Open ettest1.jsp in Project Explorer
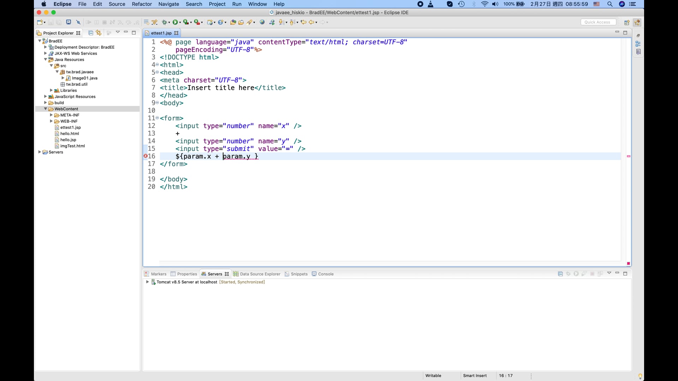The width and height of the screenshot is (678, 381). click(70, 127)
